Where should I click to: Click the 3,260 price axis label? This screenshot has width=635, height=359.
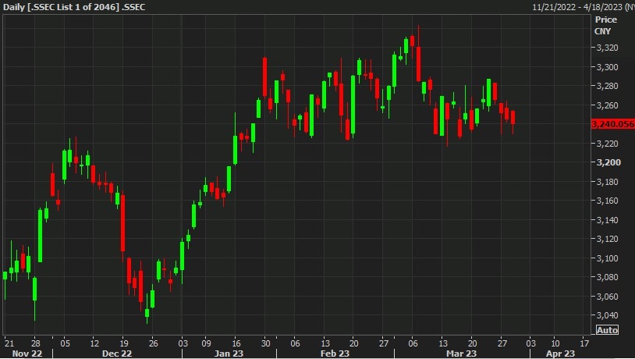(607, 105)
